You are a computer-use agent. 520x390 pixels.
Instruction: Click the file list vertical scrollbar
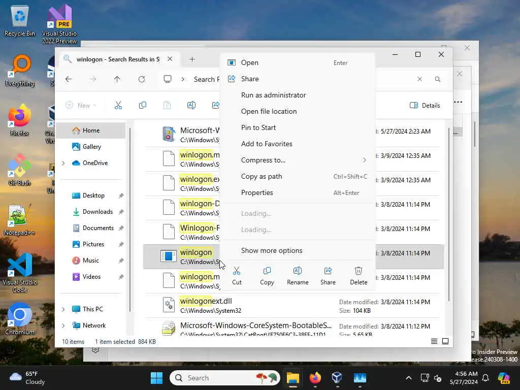pos(449,215)
